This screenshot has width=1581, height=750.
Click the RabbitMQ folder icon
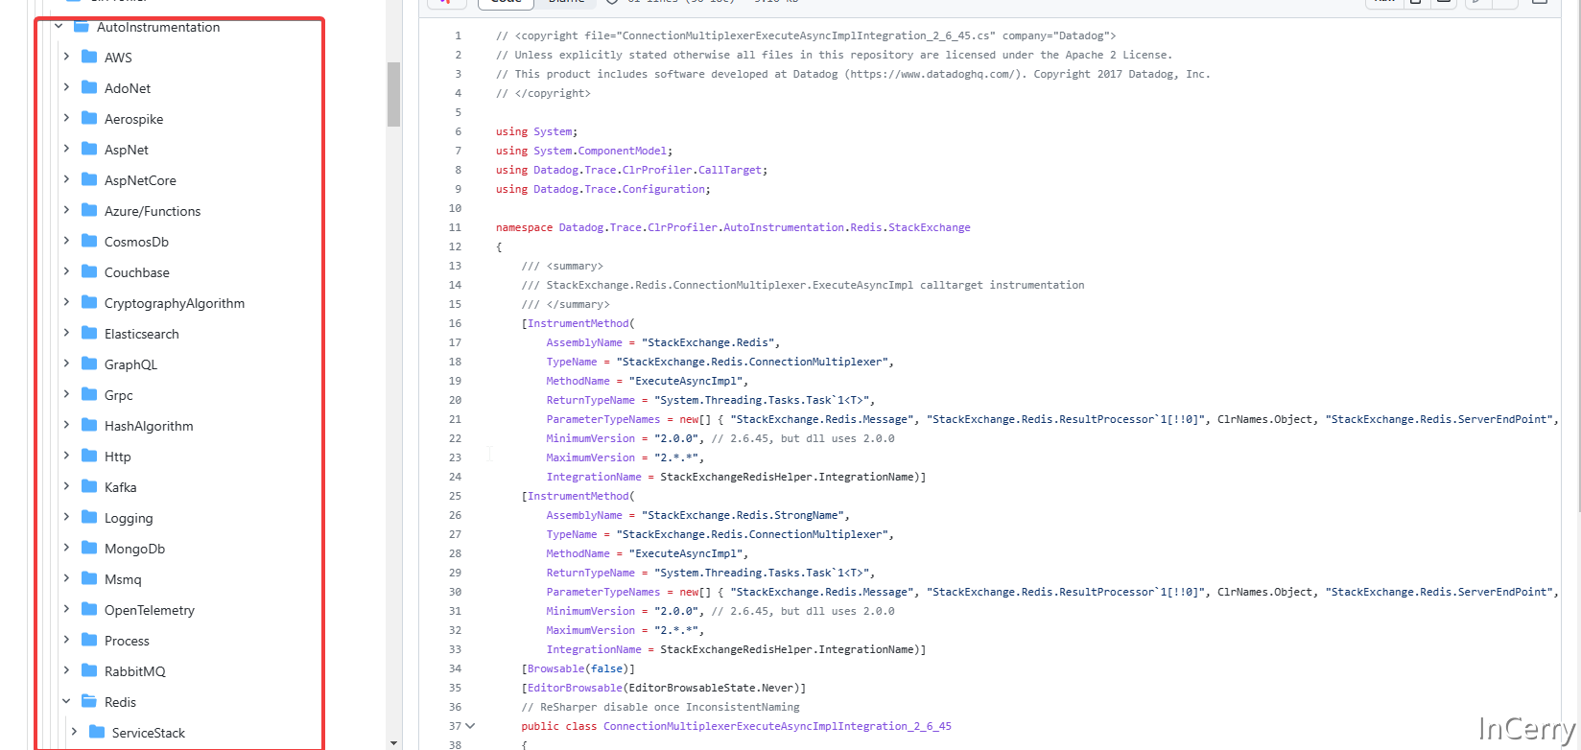[89, 670]
